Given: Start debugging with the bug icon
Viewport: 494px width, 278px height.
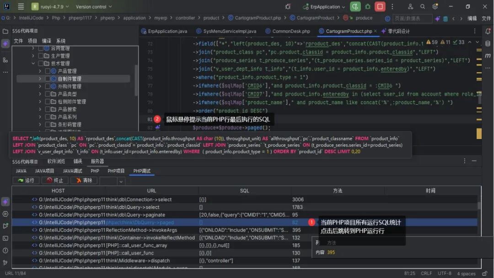Looking at the screenshot, I should 368,7.
